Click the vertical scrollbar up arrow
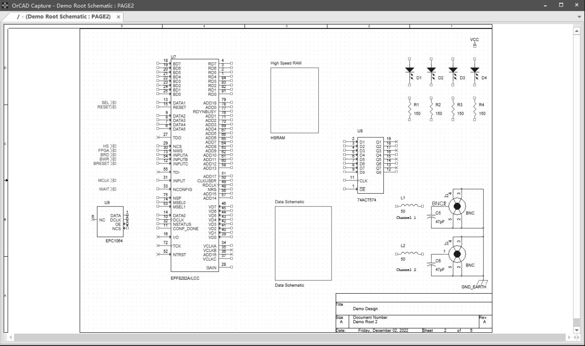 coord(577,31)
